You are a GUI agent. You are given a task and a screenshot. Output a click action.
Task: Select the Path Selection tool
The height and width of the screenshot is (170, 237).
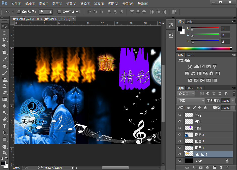(x=5, y=132)
